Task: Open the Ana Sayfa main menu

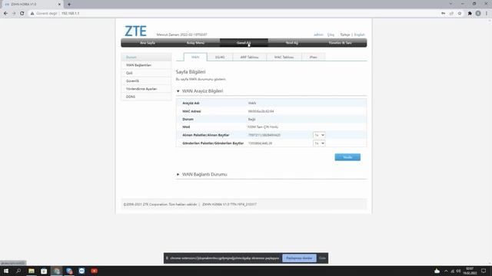Action: tap(148, 43)
